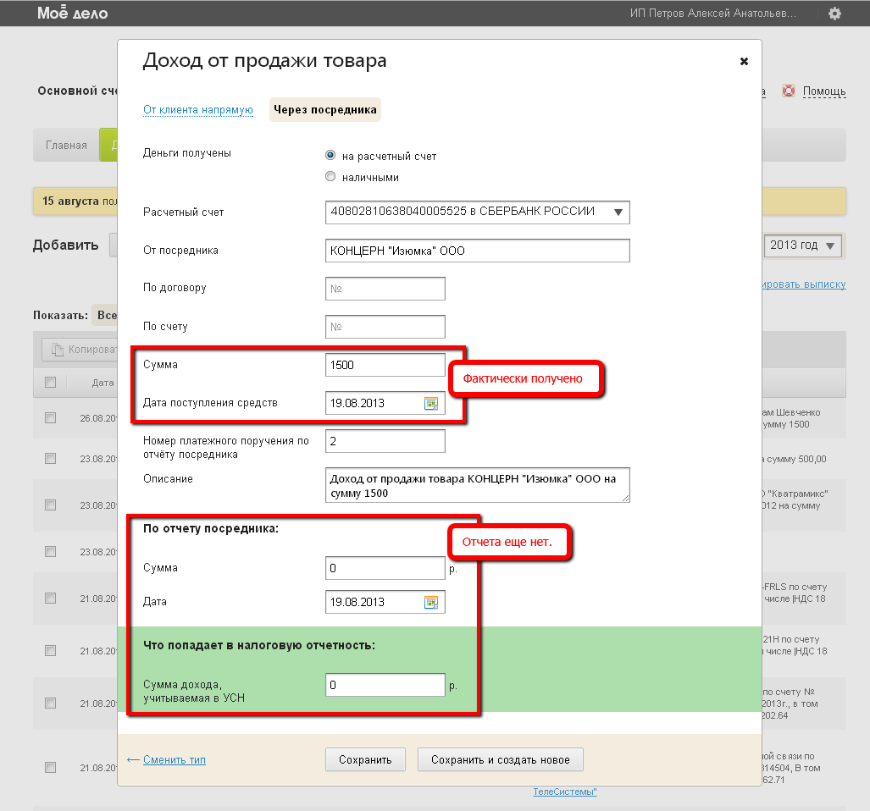Image resolution: width=870 pixels, height=811 pixels.
Task: Click the Сумма field containing 1500
Action: point(385,365)
